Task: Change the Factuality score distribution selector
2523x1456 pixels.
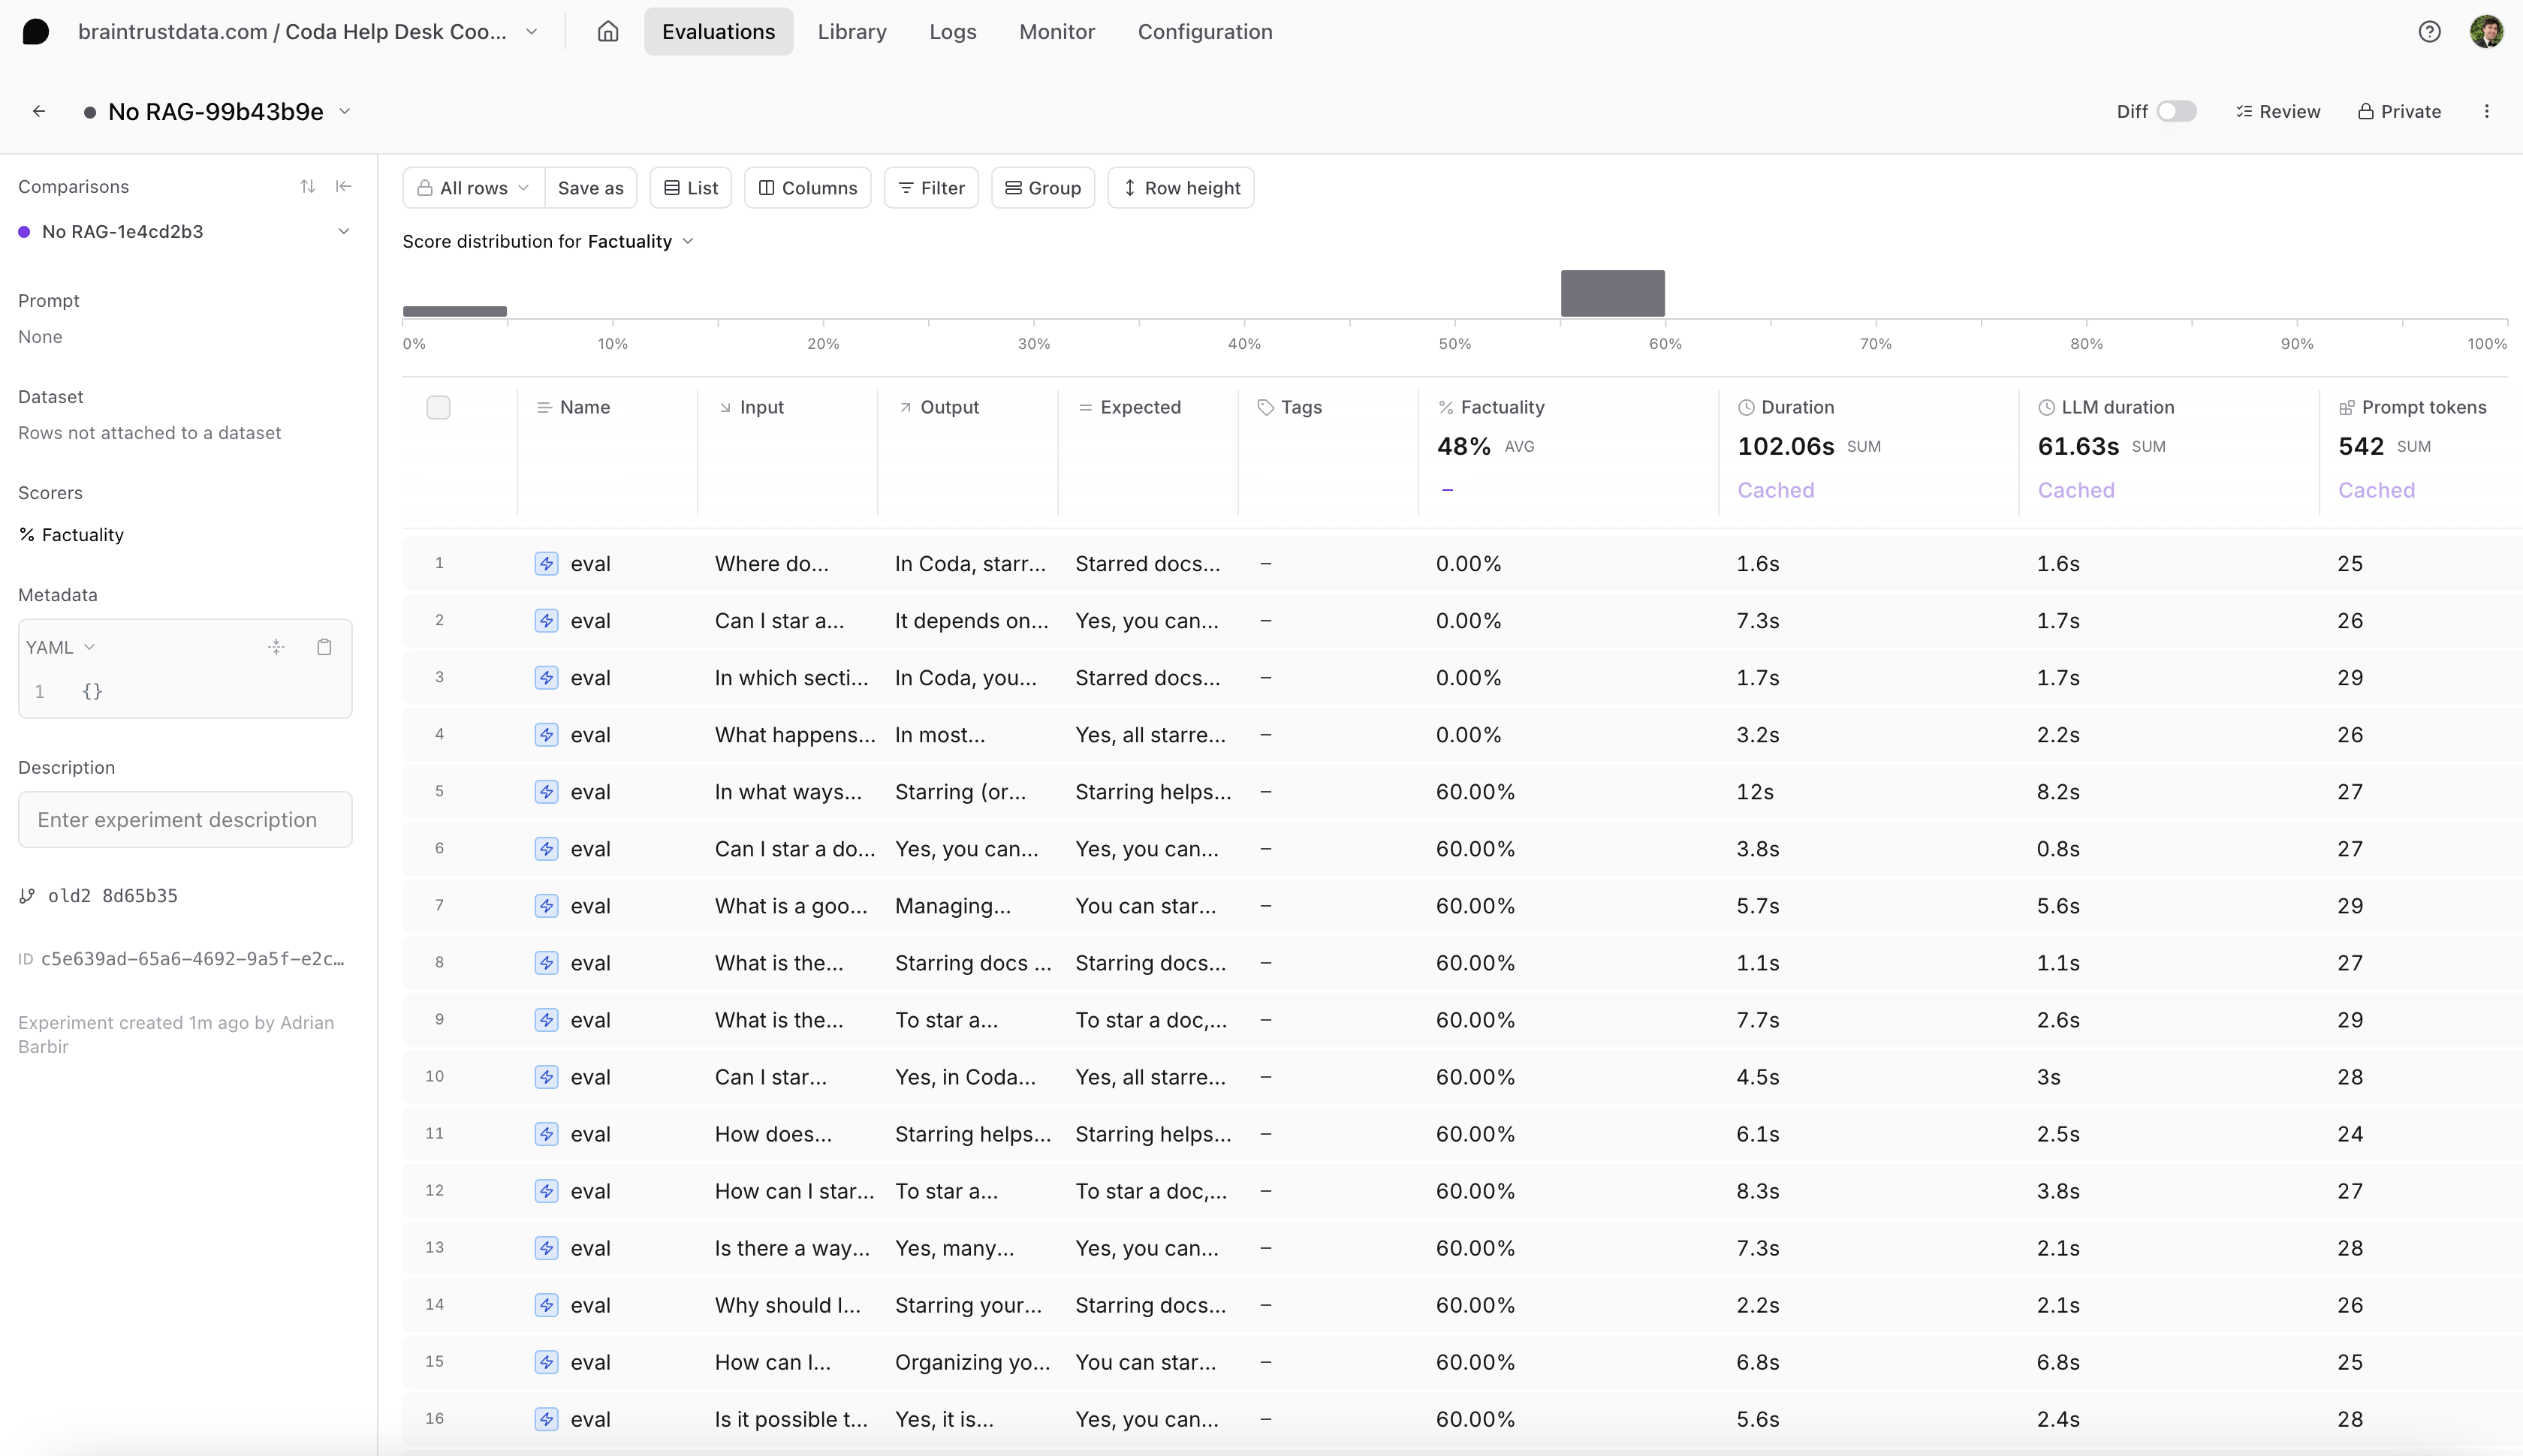Action: point(641,241)
